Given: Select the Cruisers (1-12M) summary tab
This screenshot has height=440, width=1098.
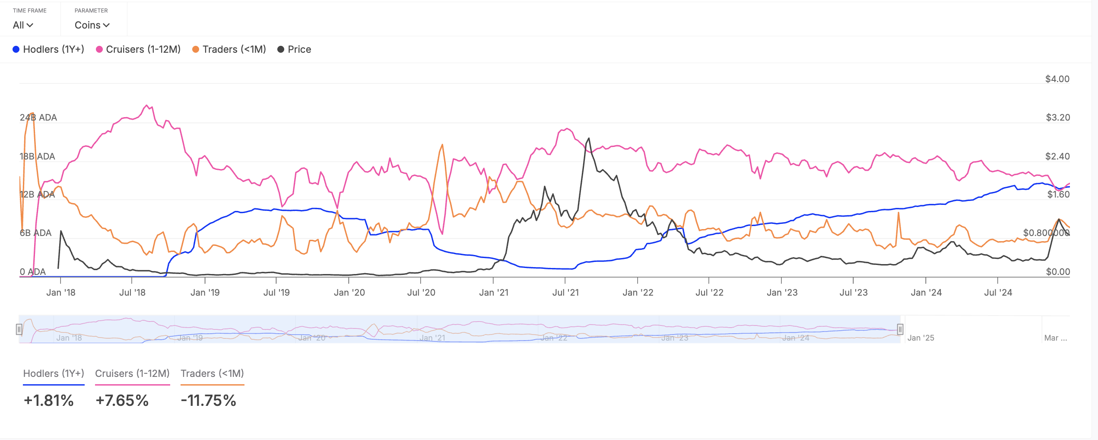Looking at the screenshot, I should point(132,373).
